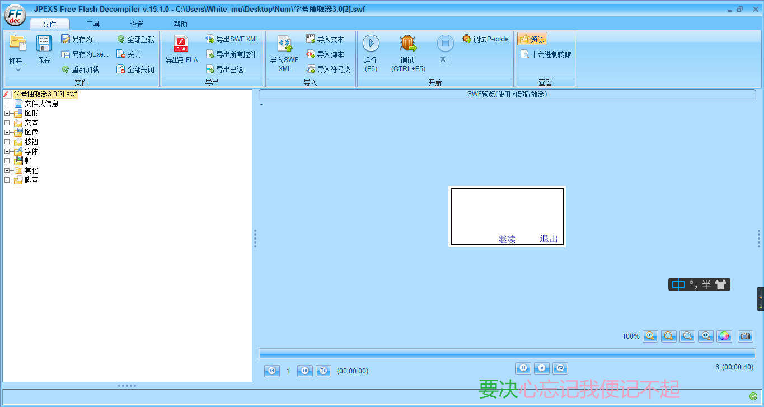
Task: Run the SWF with 运行 (F6)
Action: [x=371, y=53]
